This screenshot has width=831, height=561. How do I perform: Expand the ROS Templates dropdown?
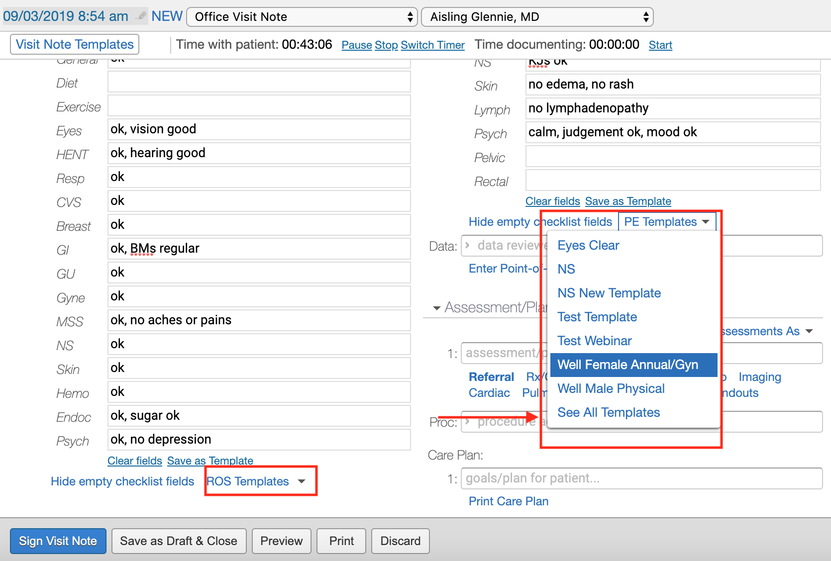click(x=256, y=481)
